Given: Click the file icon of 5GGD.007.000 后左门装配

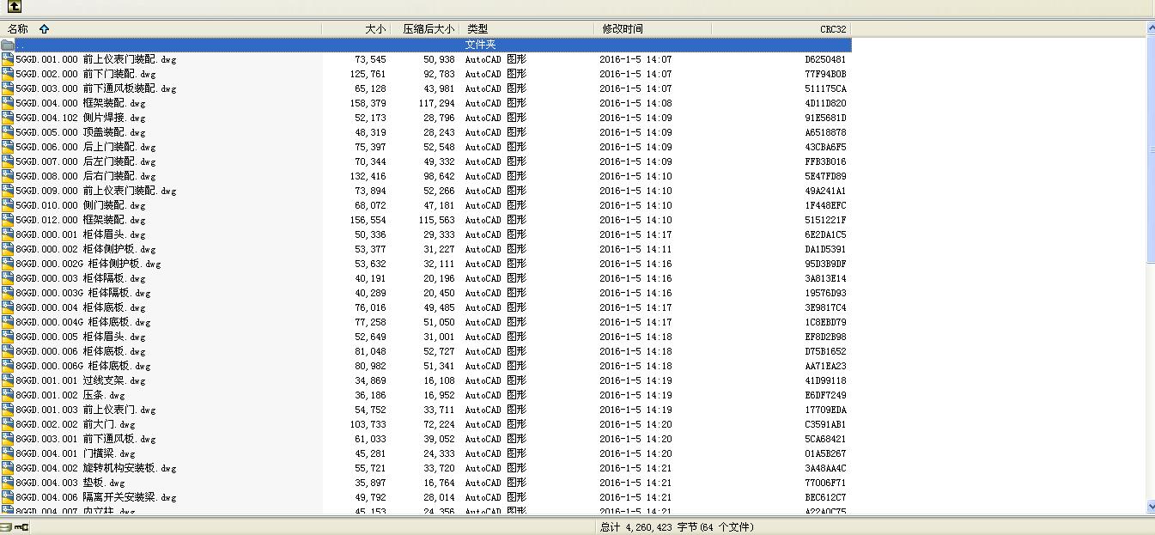Looking at the screenshot, I should click(8, 161).
